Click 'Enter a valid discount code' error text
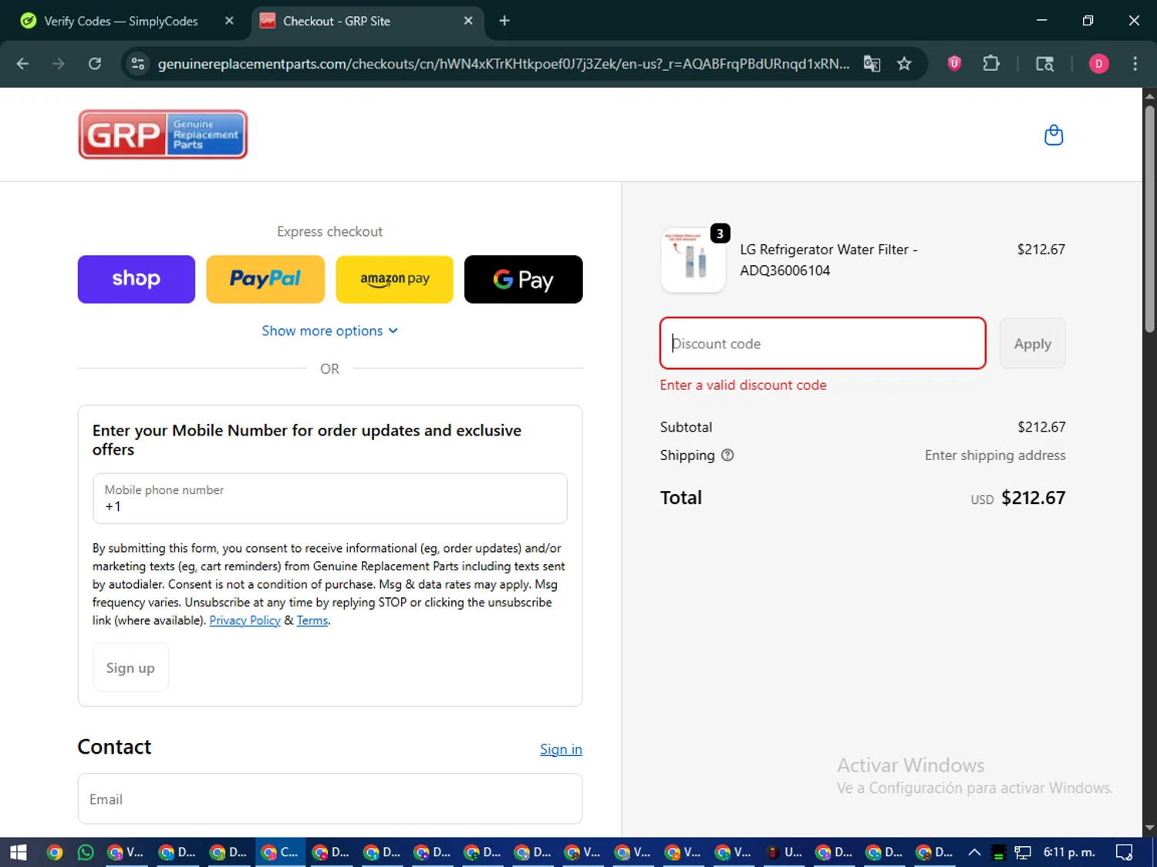Image resolution: width=1157 pixels, height=867 pixels. pos(743,385)
